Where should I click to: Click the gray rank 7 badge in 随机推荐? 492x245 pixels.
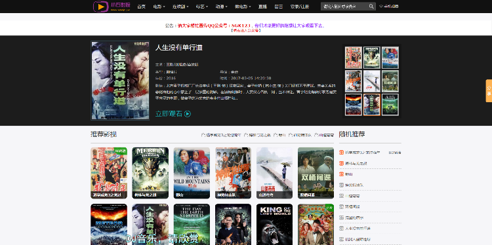coord(341,217)
